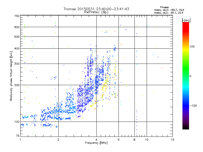This screenshot has width=203, height=152.
Task: Click the x-axis tick label '4'
Action: click(x=96, y=140)
